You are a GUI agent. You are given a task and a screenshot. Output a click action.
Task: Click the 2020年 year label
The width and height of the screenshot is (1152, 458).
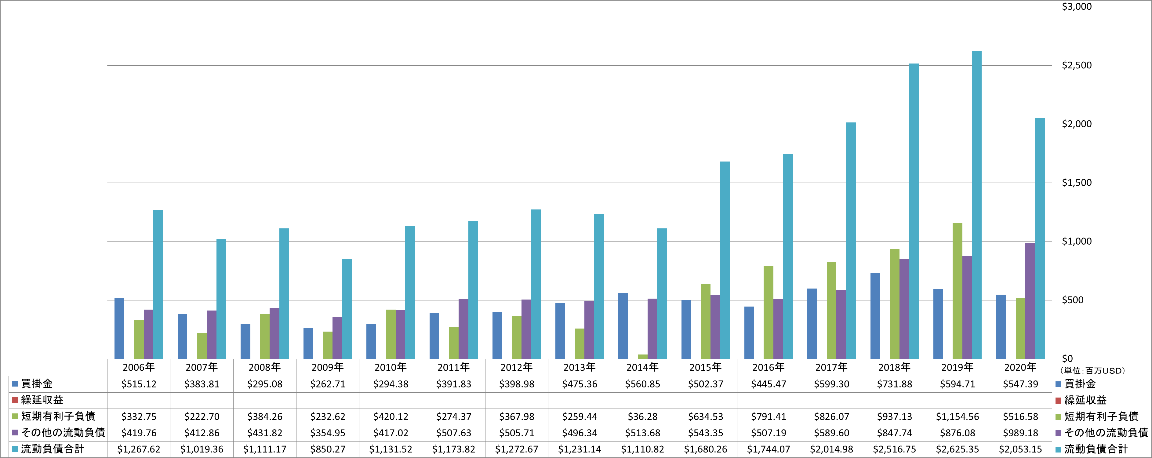1020,367
